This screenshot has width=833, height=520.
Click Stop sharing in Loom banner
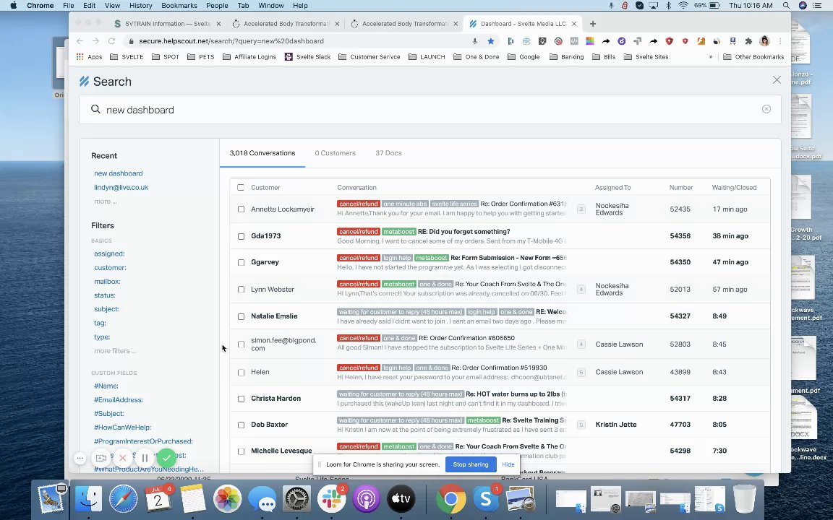pyautogui.click(x=471, y=464)
